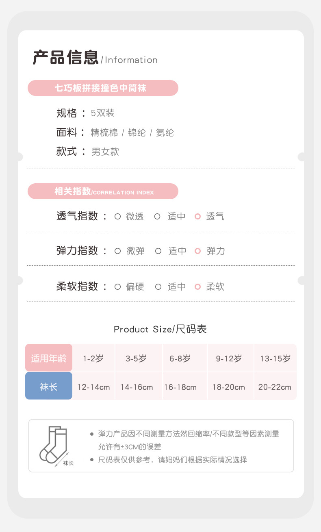Select the 1-2岁 age cell

[x=93, y=358]
